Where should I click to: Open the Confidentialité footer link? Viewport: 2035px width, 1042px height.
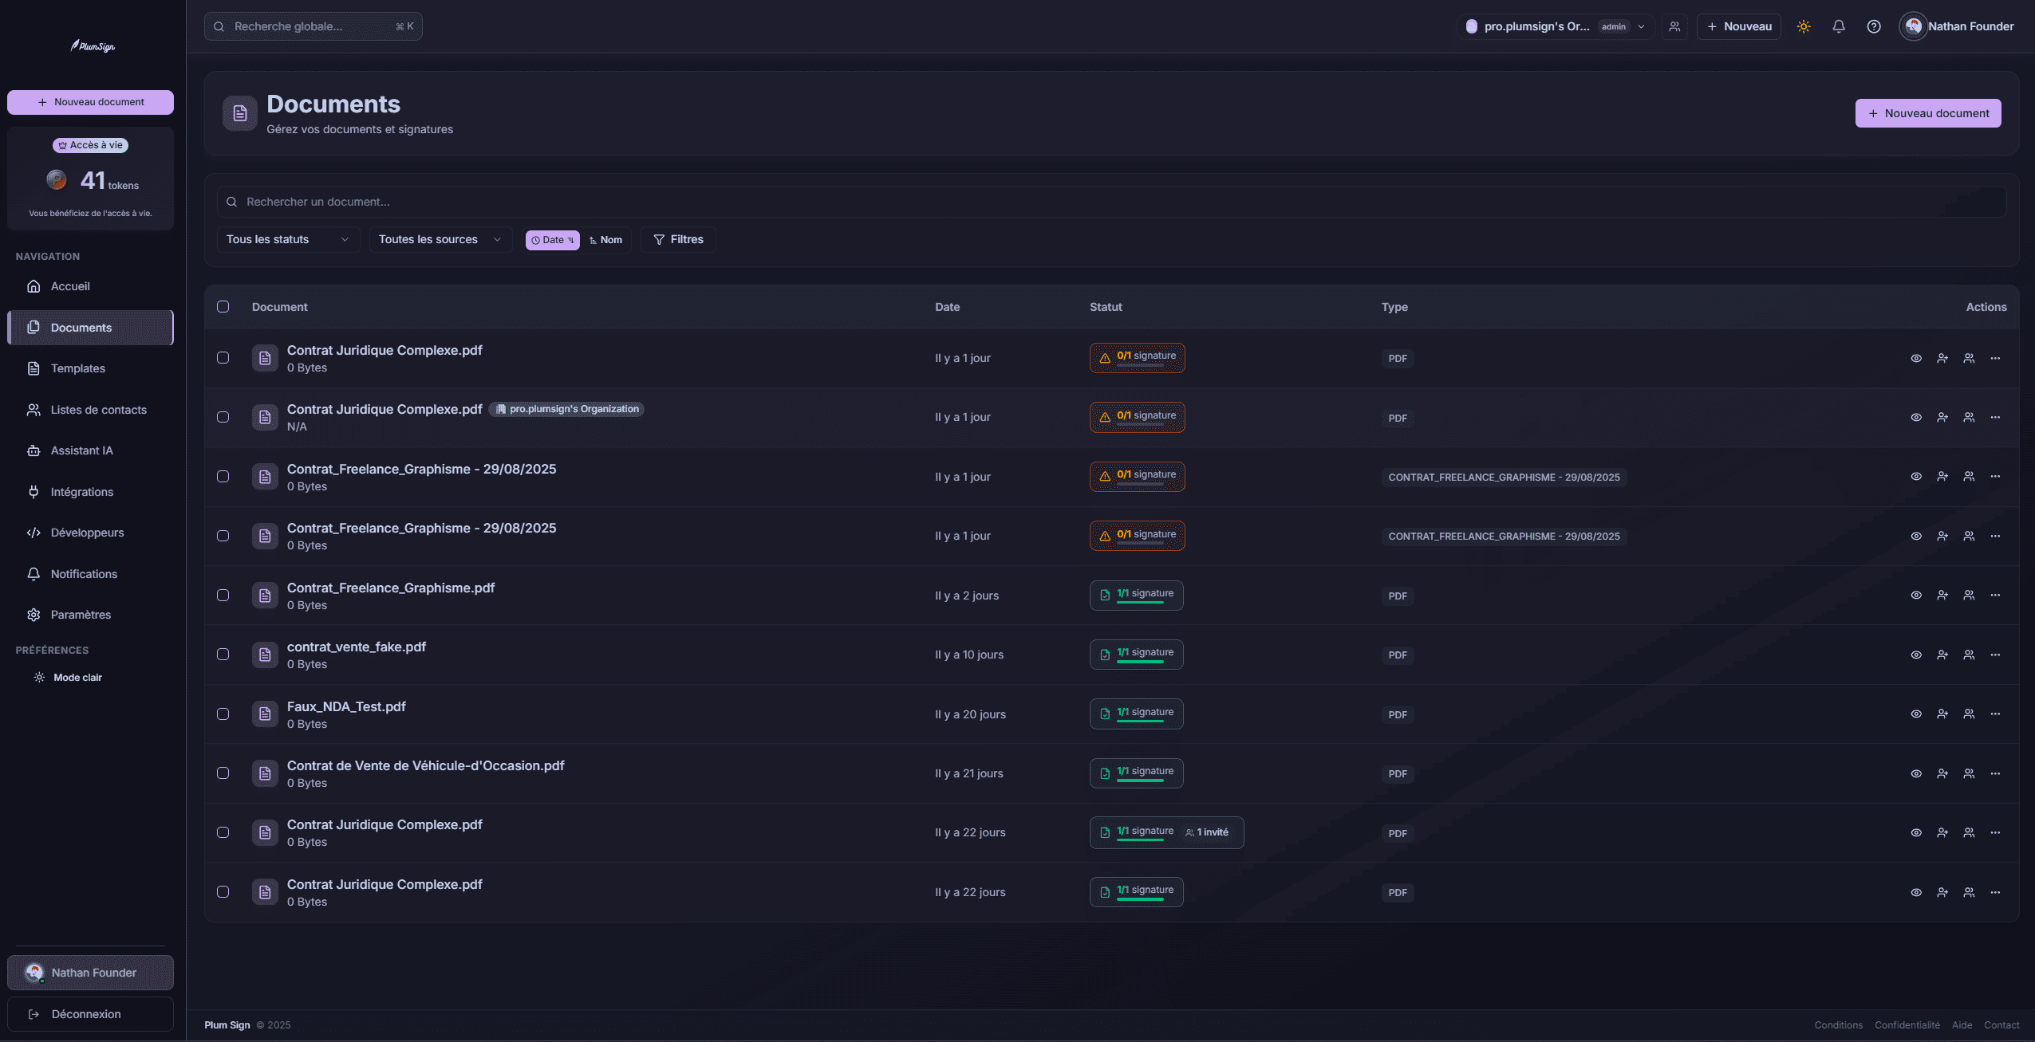[1907, 1025]
